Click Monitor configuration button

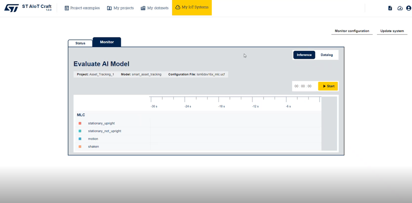tap(352, 31)
